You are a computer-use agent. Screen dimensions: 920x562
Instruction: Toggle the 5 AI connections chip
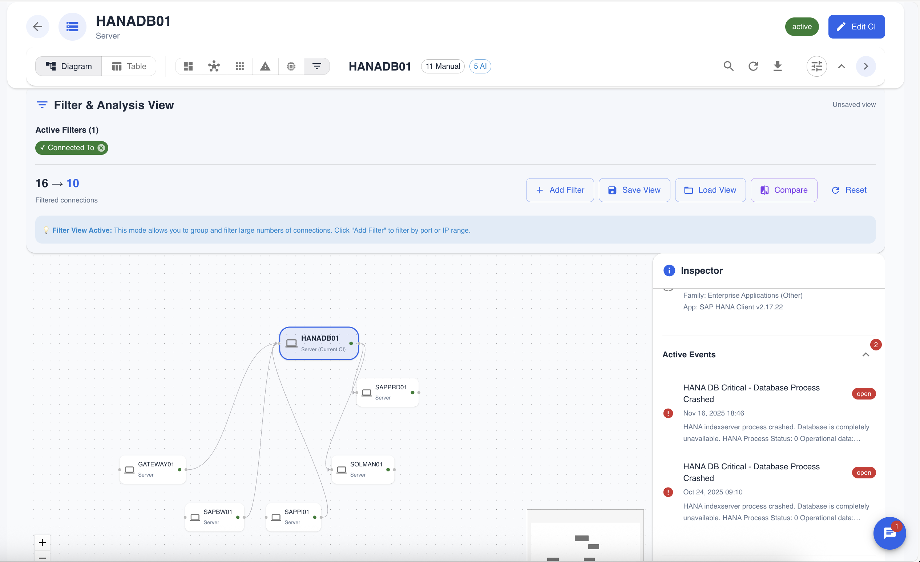click(x=480, y=66)
